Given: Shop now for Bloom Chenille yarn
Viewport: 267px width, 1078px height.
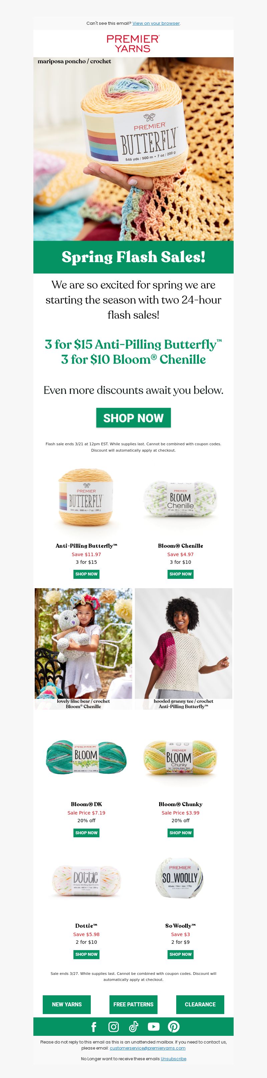Looking at the screenshot, I should [x=181, y=574].
